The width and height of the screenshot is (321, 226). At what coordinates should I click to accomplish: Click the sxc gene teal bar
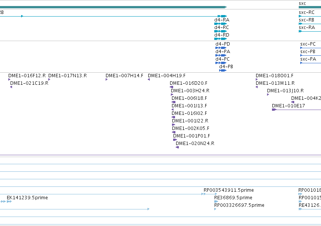pyautogui.click(x=310, y=7)
